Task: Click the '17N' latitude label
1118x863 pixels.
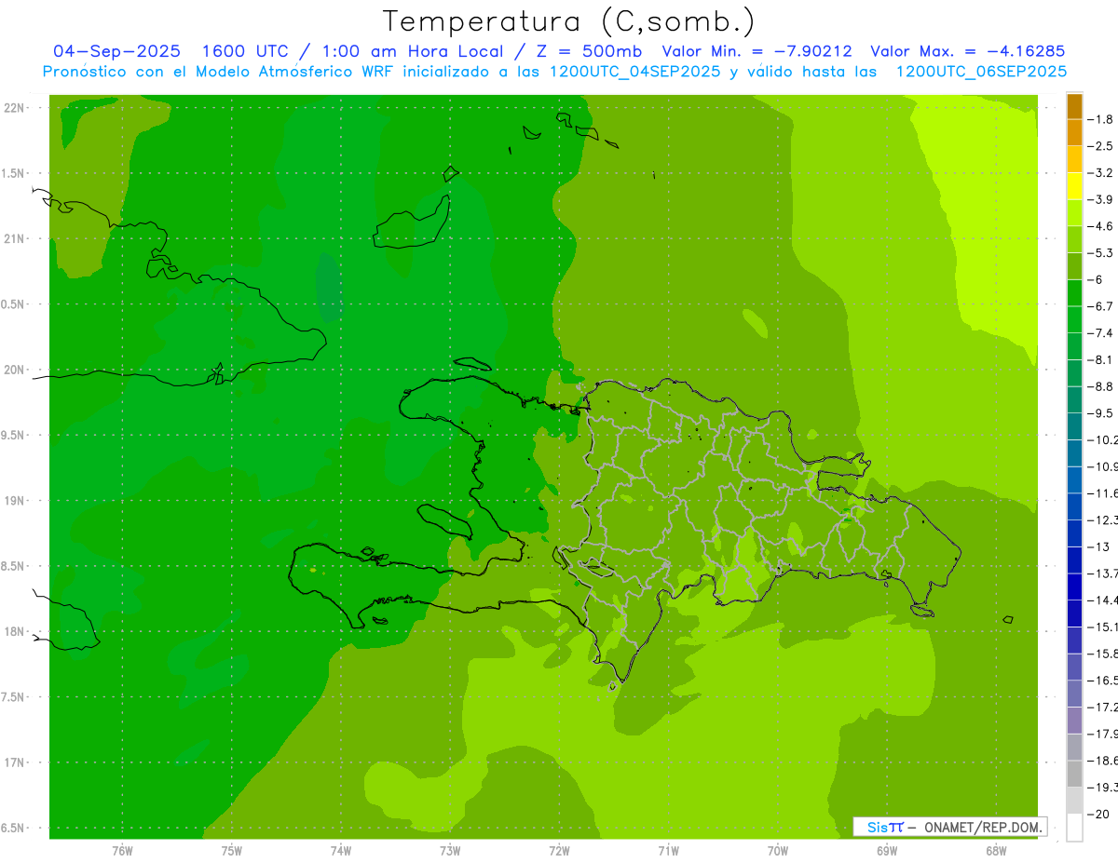Action: pos(15,762)
